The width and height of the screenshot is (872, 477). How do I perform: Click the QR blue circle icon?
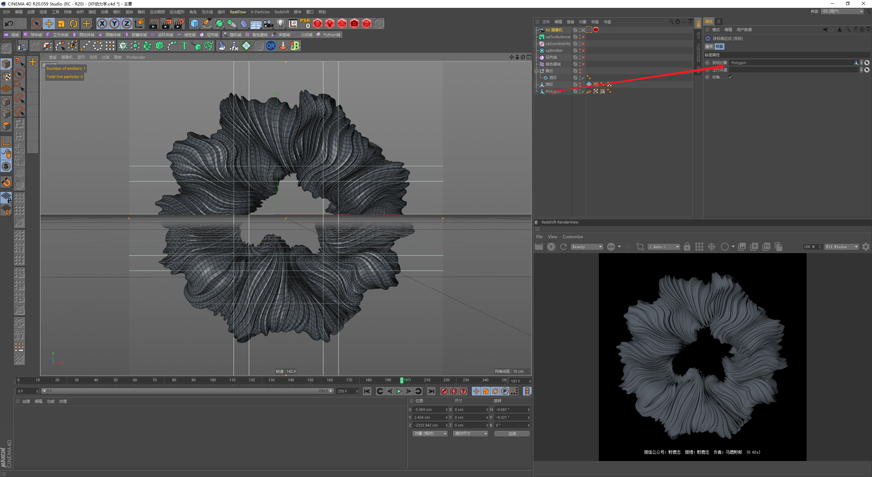(x=271, y=46)
